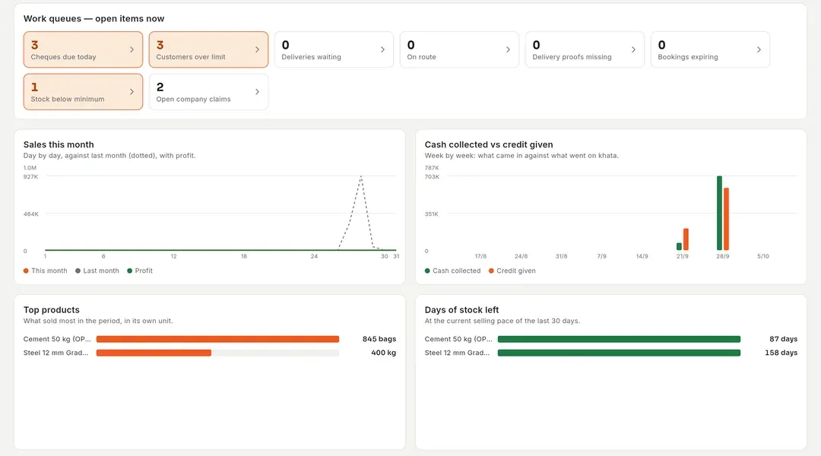This screenshot has height=456, width=821.
Task: Toggle the Cash collected legend entry
Action: point(452,271)
